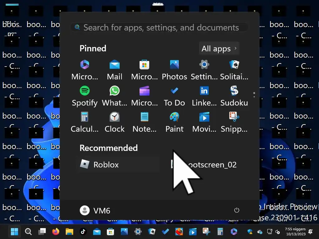Open the recommended bootscreen_02 file
This screenshot has width=319, height=239.
(204, 164)
